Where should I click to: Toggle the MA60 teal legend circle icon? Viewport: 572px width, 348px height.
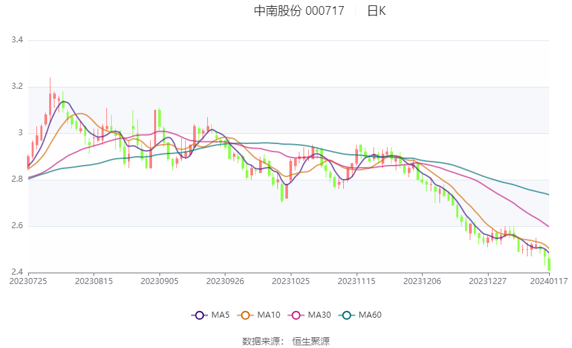tap(347, 315)
